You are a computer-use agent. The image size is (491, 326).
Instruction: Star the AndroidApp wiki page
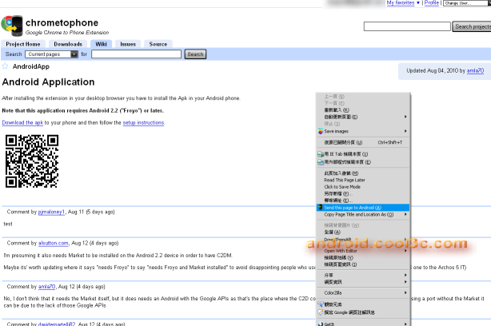tap(5, 66)
